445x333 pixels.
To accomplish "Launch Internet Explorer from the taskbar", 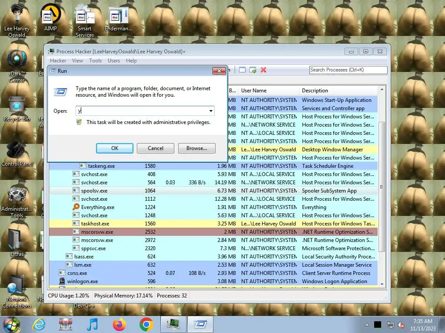I will click(39, 324).
